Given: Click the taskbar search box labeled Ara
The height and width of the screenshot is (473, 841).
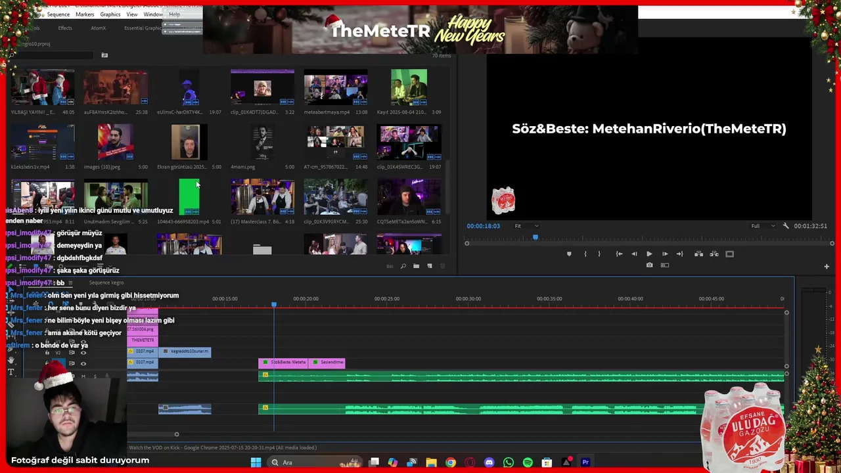Looking at the screenshot, I should [x=313, y=462].
